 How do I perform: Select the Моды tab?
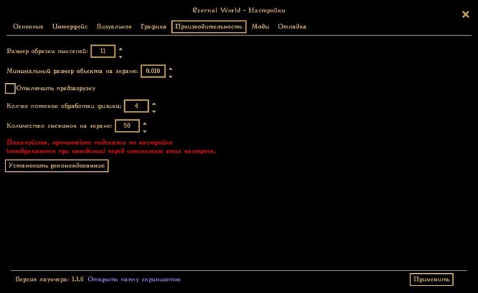(259, 27)
